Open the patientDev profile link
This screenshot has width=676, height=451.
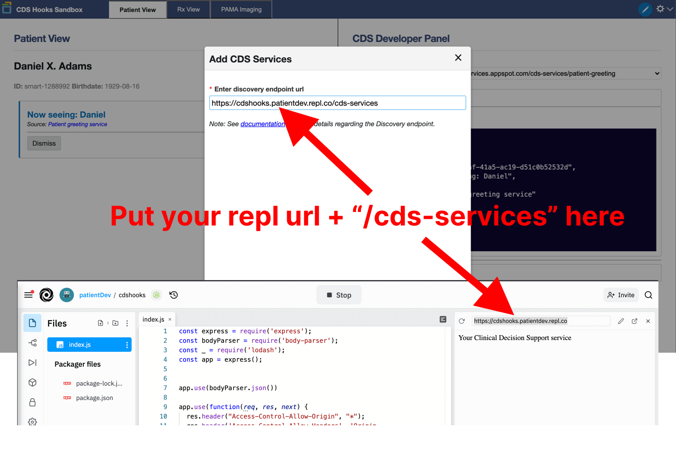[x=95, y=295]
